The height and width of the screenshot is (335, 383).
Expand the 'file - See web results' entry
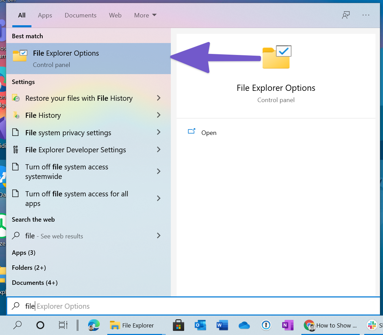tap(158, 236)
